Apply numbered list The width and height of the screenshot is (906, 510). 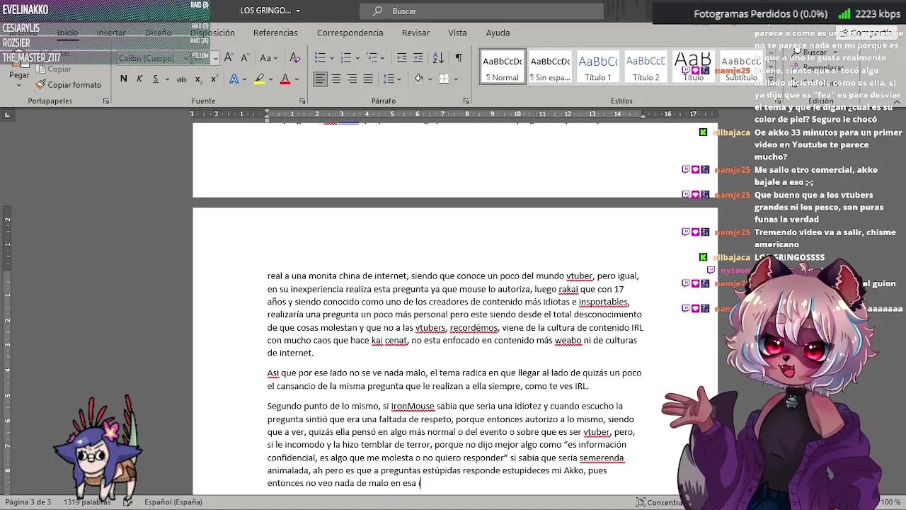pyautogui.click(x=345, y=57)
